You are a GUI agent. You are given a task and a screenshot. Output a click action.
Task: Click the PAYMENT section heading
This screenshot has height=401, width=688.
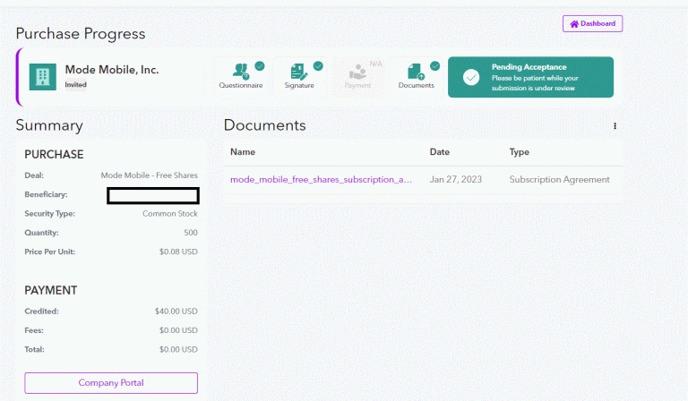[51, 290]
